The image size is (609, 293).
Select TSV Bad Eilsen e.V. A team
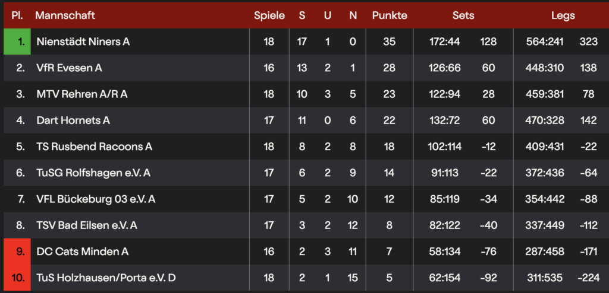coord(87,225)
